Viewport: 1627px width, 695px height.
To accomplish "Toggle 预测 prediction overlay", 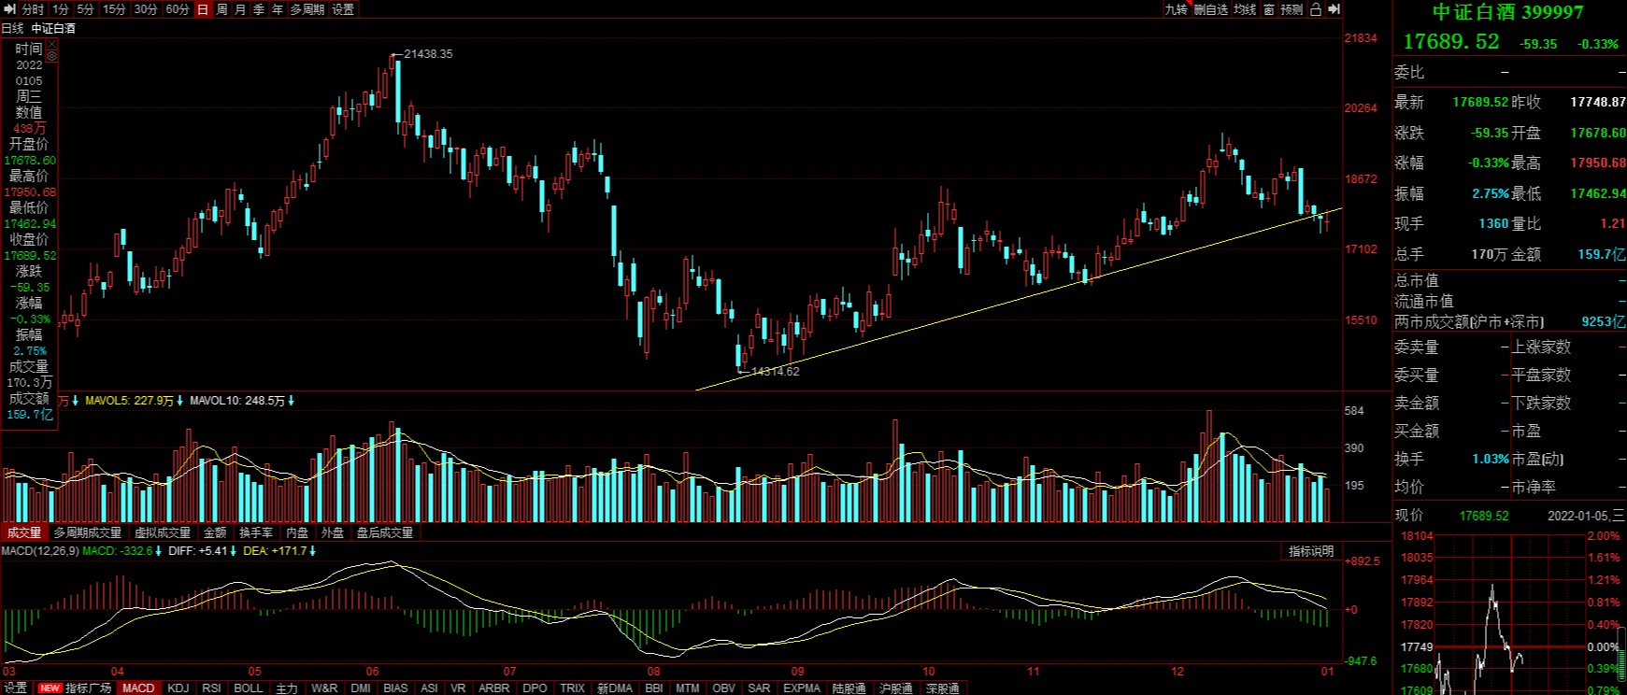I will tap(1292, 8).
